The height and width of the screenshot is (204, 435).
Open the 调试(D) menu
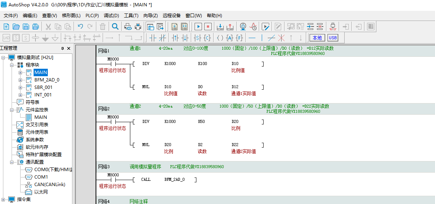coord(111,15)
